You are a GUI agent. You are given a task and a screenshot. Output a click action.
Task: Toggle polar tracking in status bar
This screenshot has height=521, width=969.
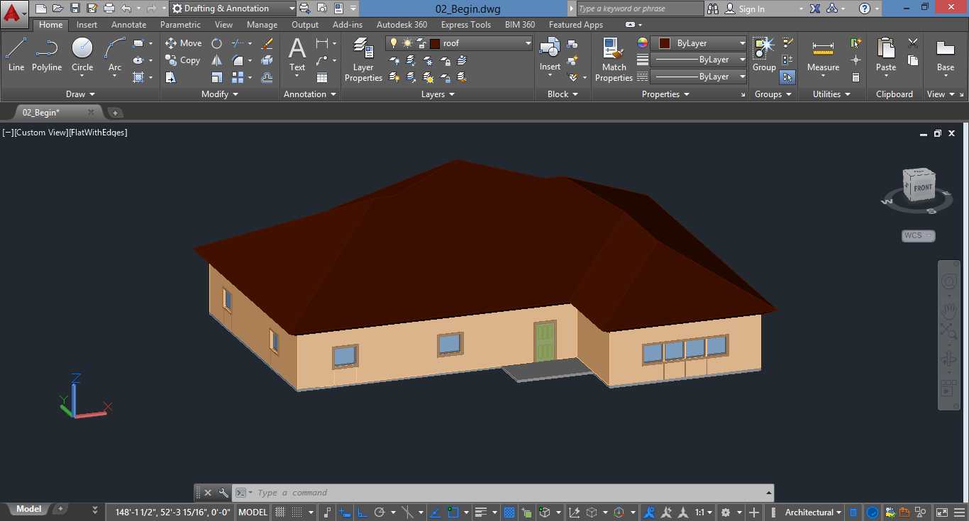380,512
